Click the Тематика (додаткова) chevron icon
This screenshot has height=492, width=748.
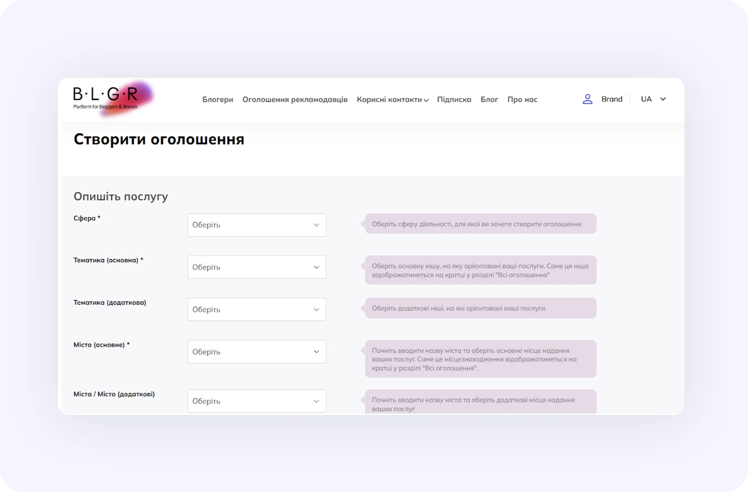(316, 310)
